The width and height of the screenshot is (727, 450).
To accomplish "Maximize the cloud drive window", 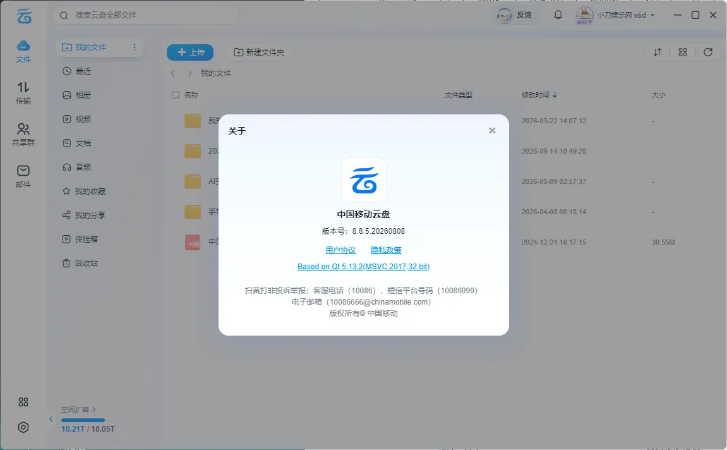I will point(695,15).
